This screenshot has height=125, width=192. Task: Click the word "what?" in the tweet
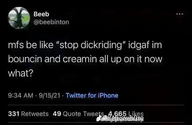[x=21, y=73]
